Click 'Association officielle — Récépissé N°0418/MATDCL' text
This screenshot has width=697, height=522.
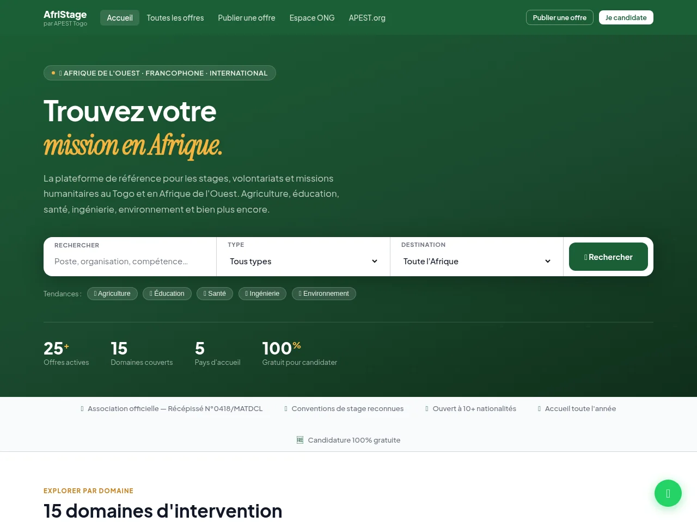(175, 408)
